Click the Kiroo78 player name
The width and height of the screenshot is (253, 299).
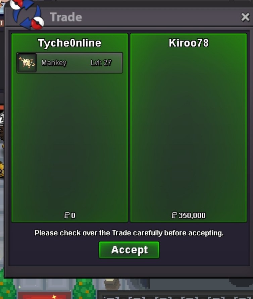click(x=189, y=43)
